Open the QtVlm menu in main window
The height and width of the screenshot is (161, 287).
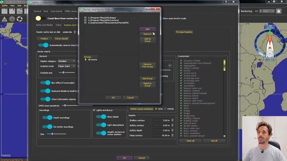coord(4,5)
